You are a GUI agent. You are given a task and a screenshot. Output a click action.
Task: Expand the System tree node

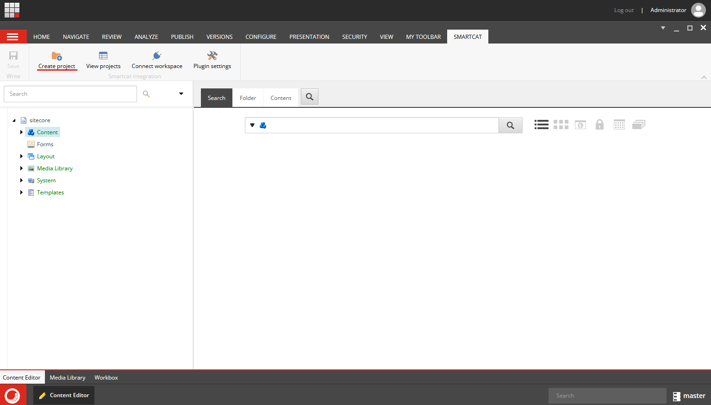click(x=21, y=181)
